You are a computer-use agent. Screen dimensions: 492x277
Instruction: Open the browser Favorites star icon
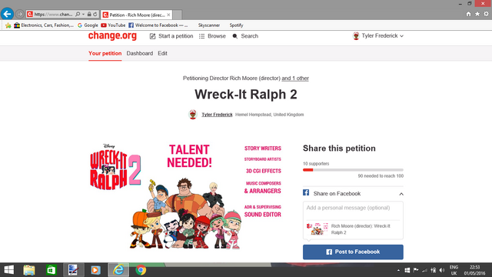click(x=477, y=14)
